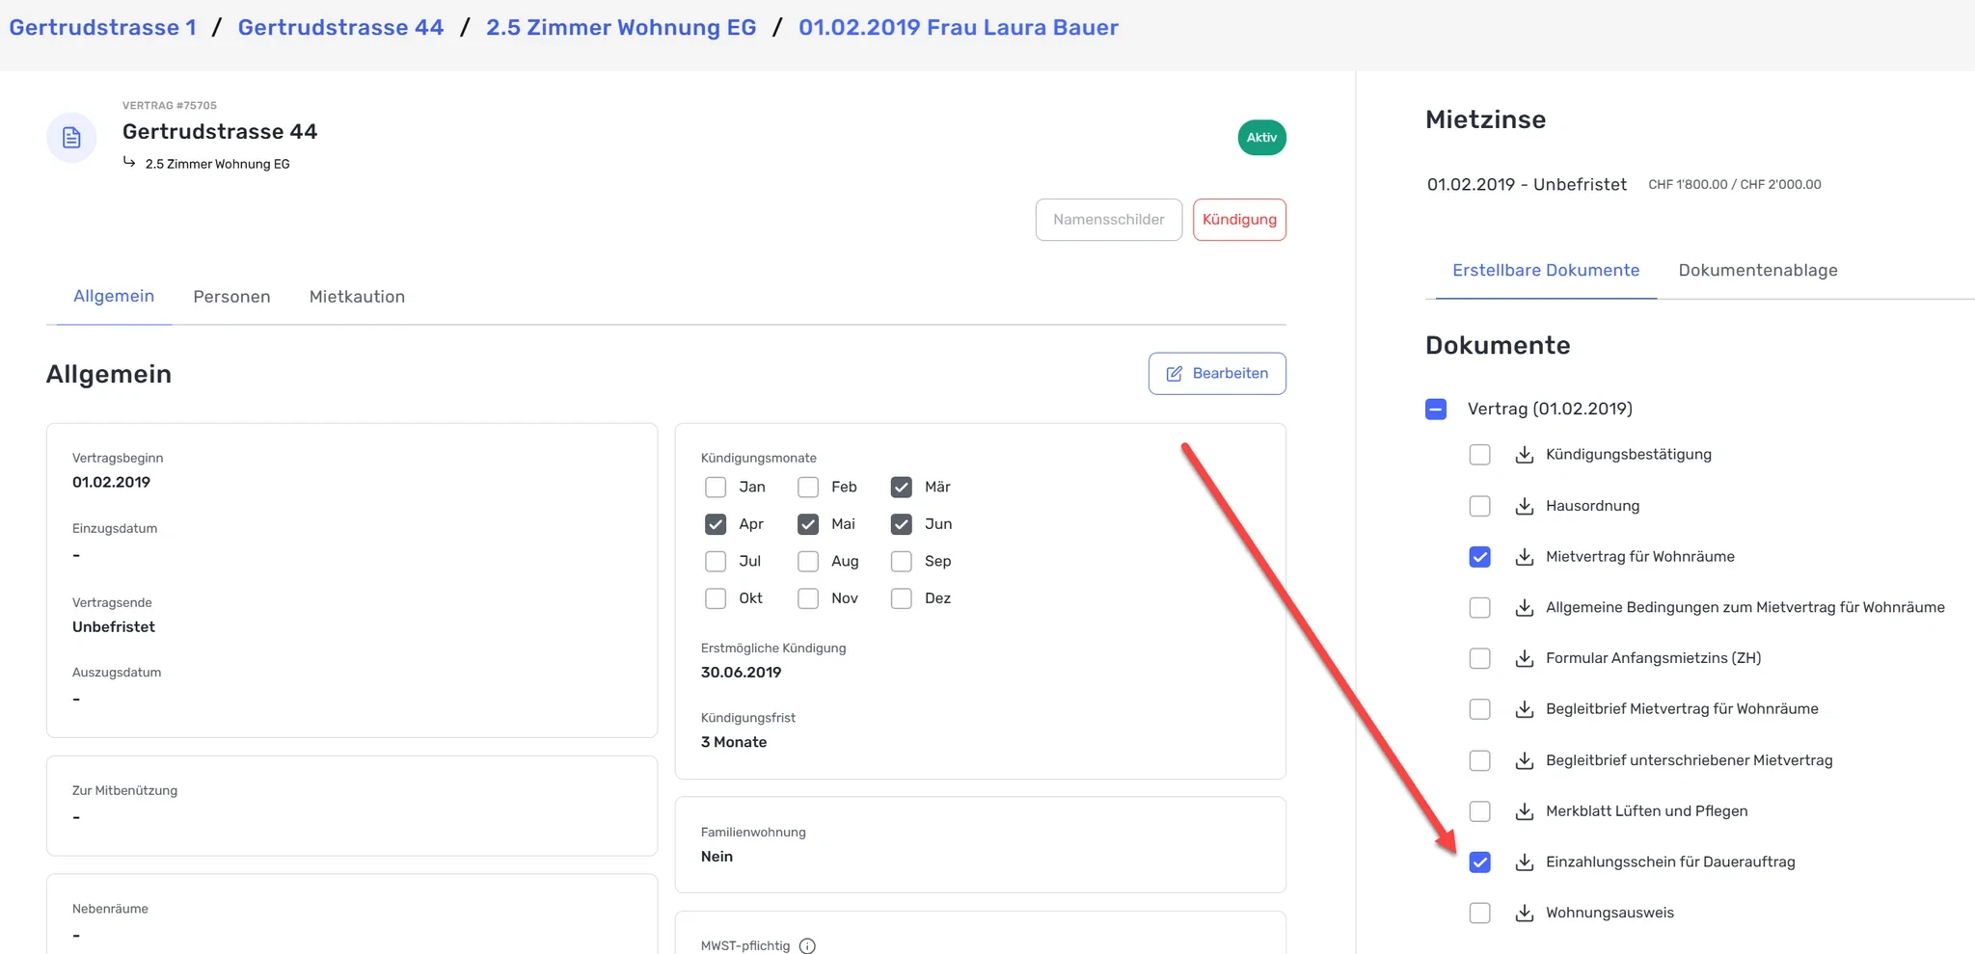Download Allgemeine Bedingungen zum Mietvertrag
Viewport: 1975px width, 954px height.
(1524, 608)
